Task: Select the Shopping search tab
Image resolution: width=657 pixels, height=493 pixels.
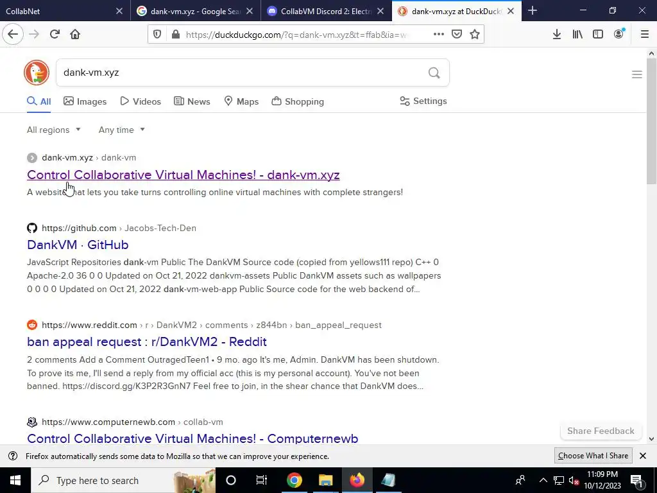Action: coord(298,101)
